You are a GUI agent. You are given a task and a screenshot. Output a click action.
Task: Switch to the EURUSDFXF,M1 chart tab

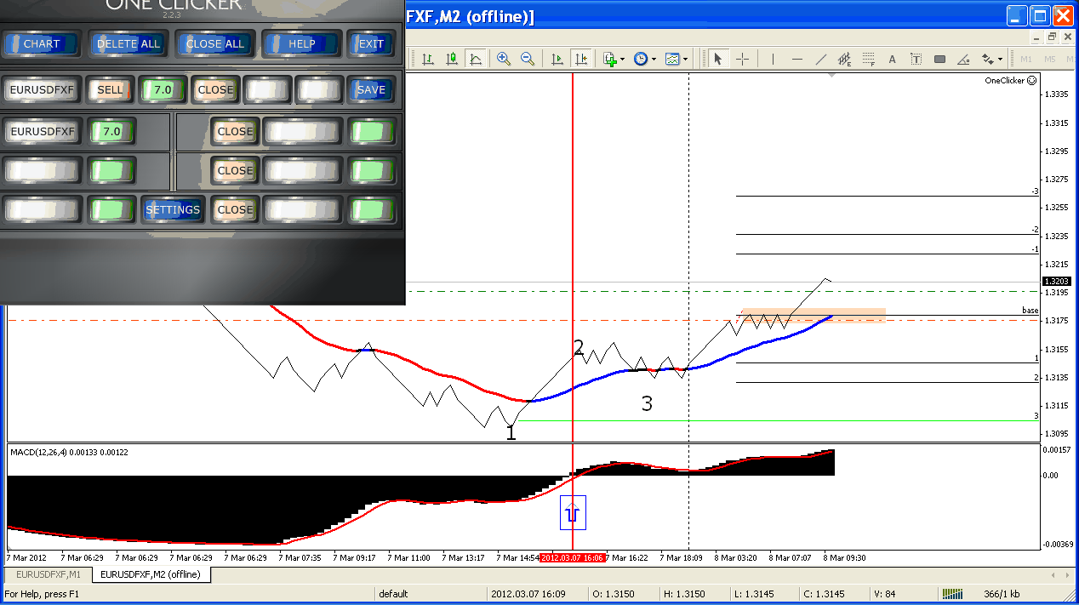(47, 575)
